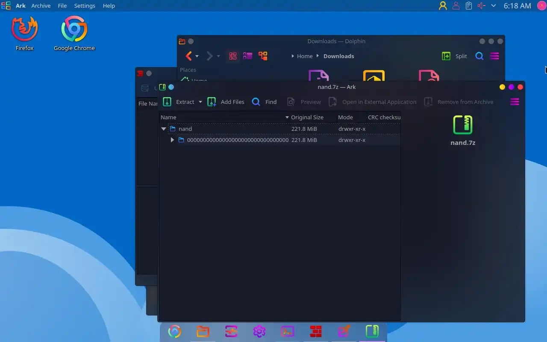Open Dolphin back history dropdown
The width and height of the screenshot is (547, 342).
click(x=197, y=56)
